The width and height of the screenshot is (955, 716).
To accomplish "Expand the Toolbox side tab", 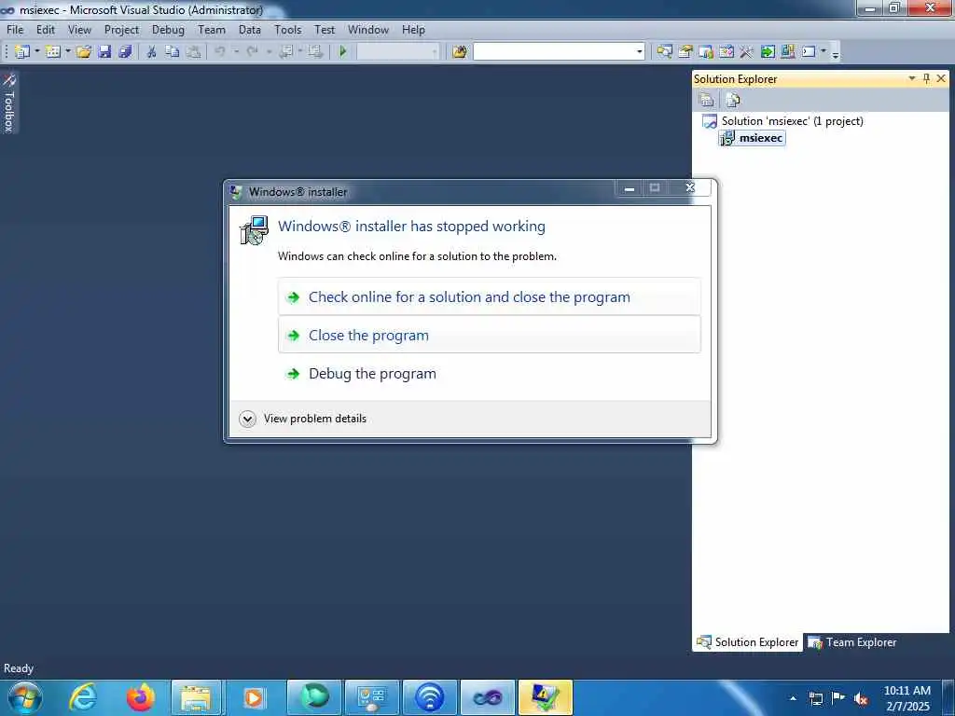I will coord(9,103).
